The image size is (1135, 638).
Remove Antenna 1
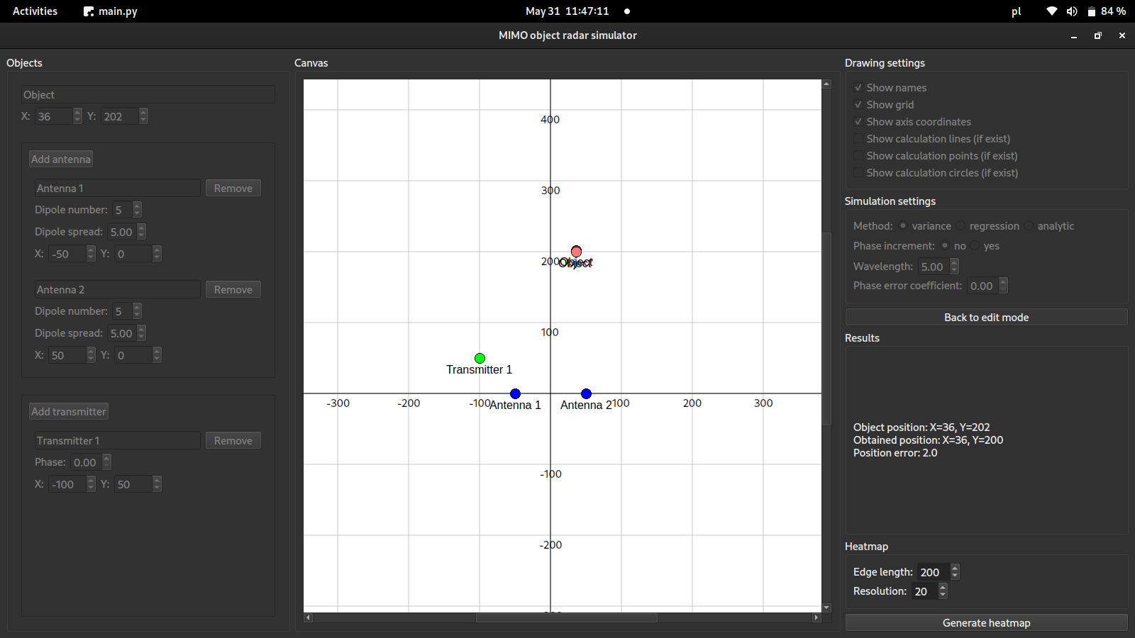point(233,188)
